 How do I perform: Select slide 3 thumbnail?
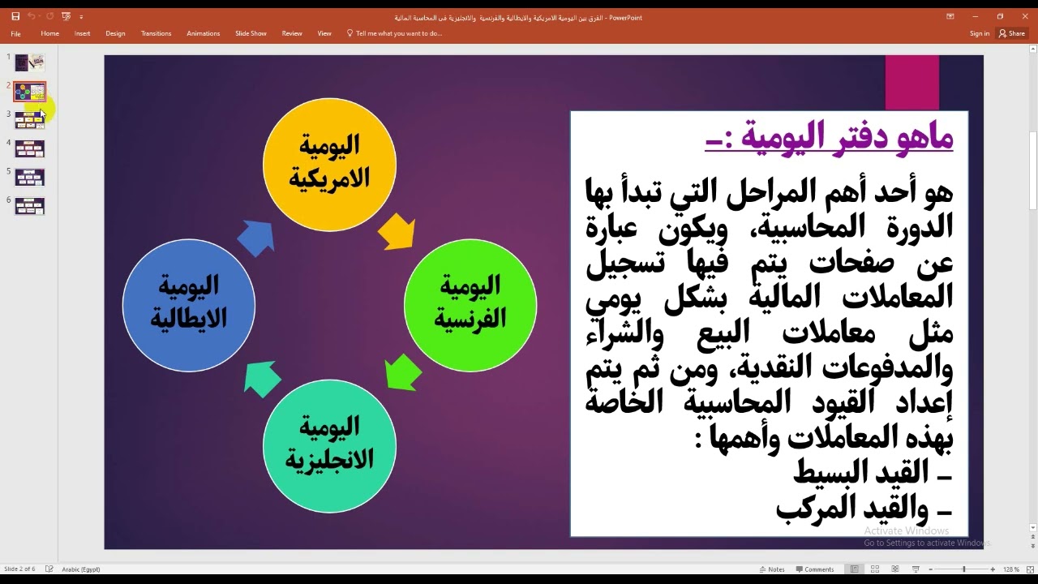(30, 120)
